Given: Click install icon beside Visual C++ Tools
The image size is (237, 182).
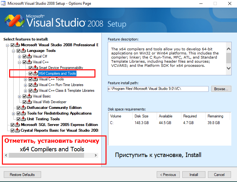Looking at the screenshot, I should point(35,79).
